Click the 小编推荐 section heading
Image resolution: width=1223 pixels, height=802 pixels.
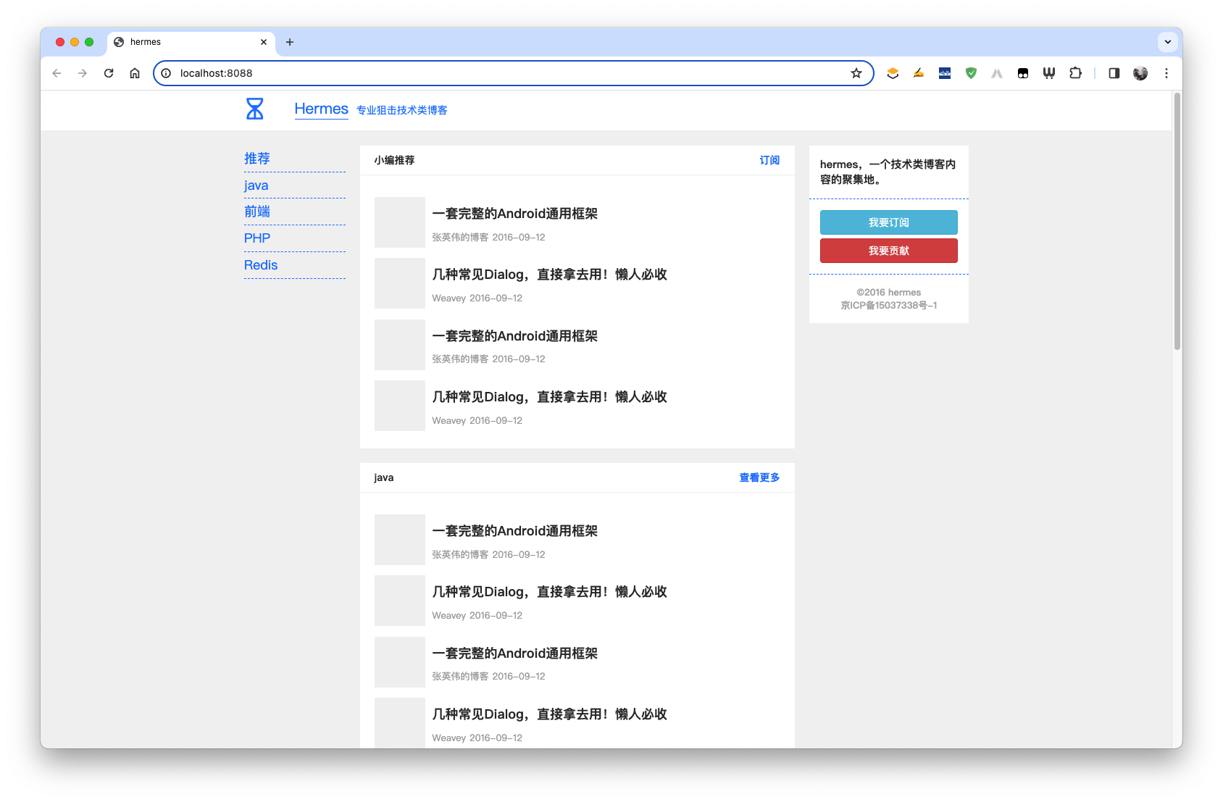[x=394, y=160]
